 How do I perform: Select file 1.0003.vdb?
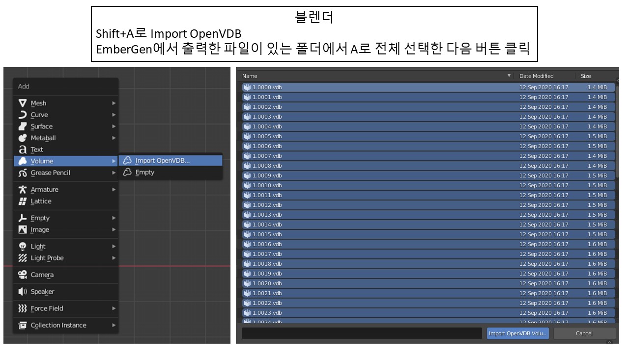[429, 117]
